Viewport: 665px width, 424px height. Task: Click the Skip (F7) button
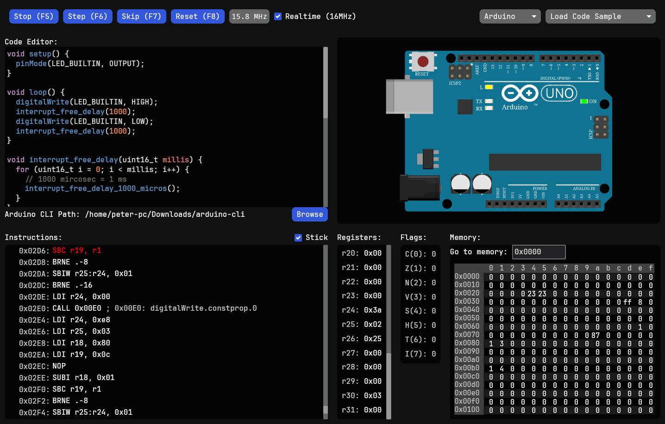click(141, 16)
